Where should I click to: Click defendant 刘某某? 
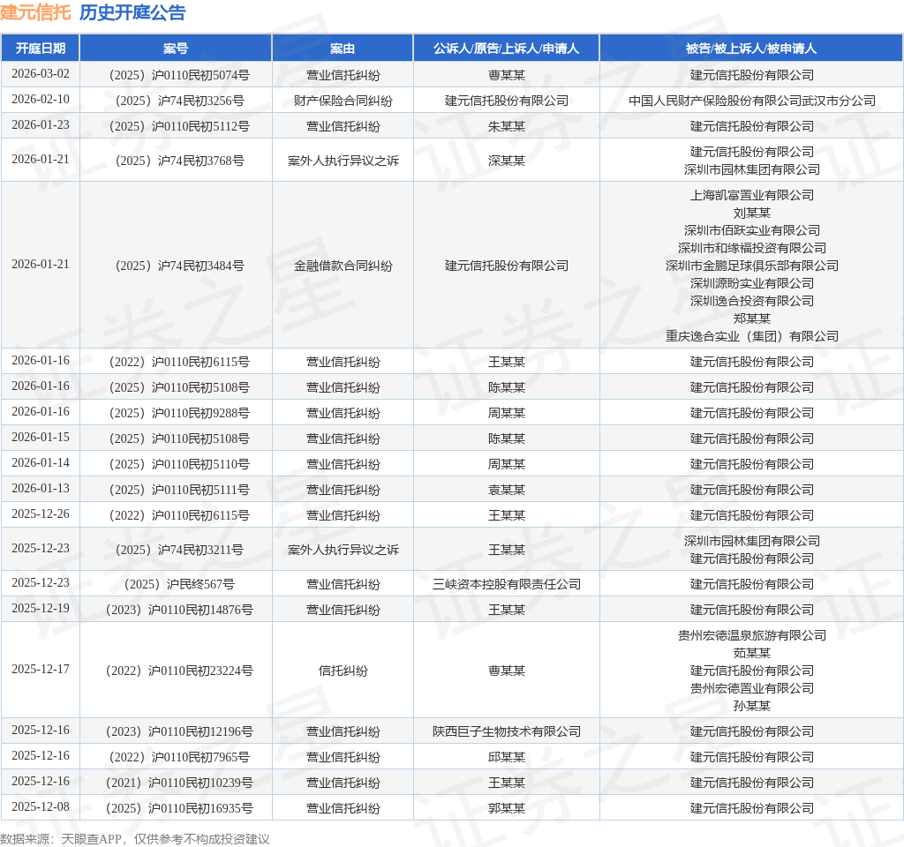(x=752, y=213)
